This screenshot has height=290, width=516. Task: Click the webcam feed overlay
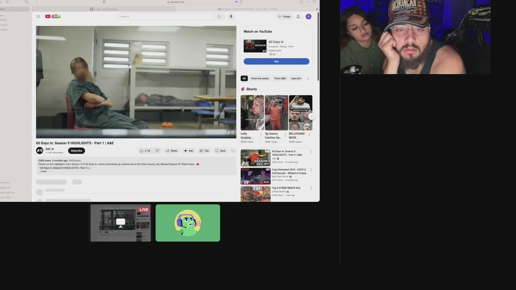pos(416,37)
